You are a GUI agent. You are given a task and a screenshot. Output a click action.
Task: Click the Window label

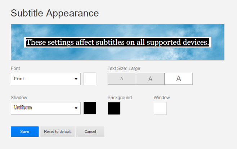(x=162, y=97)
